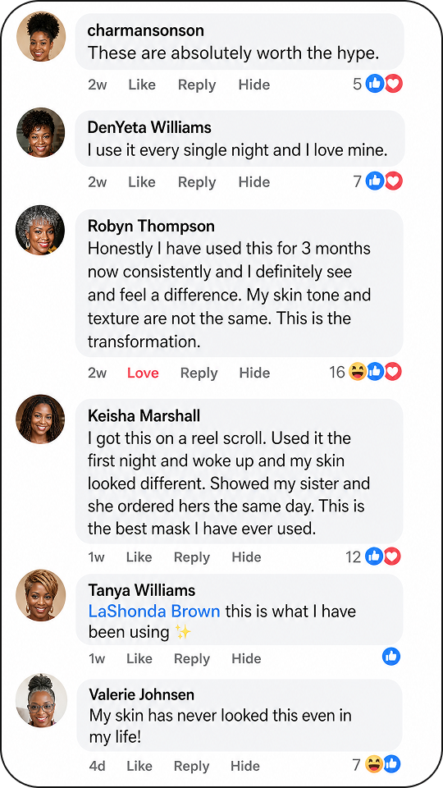Click the thumbs-up reaction on DenYeta Williams' comment
This screenshot has height=788, width=443.
point(375,181)
